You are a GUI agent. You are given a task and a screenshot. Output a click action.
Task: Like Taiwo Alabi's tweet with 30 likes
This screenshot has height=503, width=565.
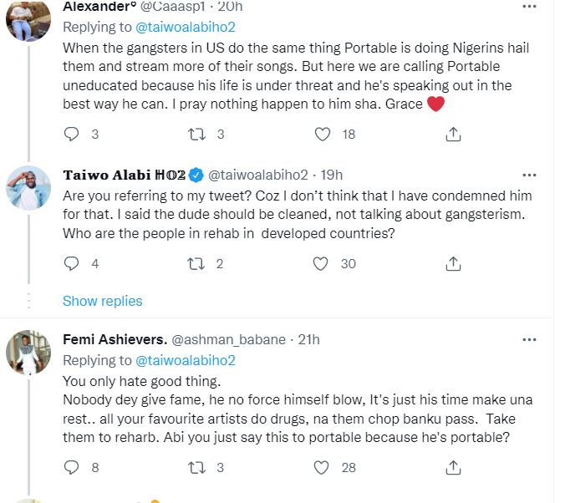321,263
